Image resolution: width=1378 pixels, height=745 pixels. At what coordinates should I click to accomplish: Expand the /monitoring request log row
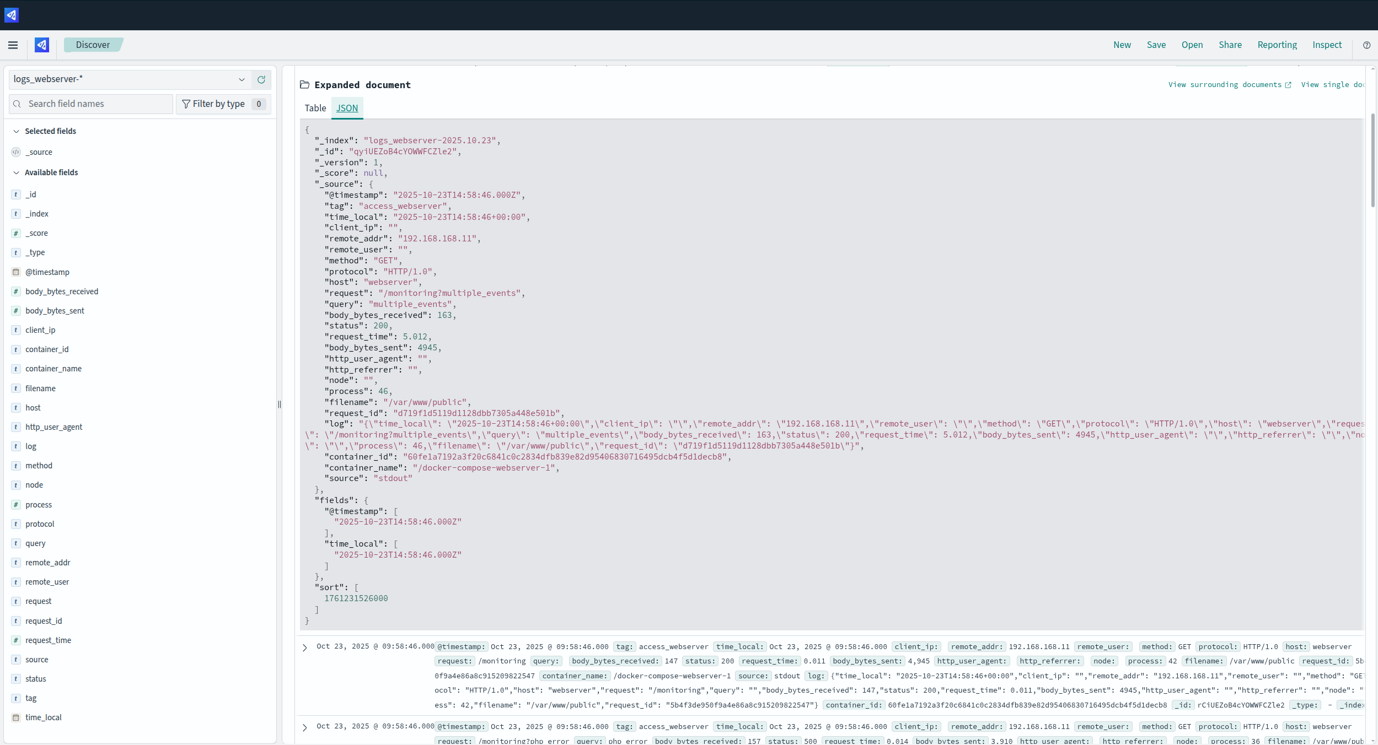305,648
